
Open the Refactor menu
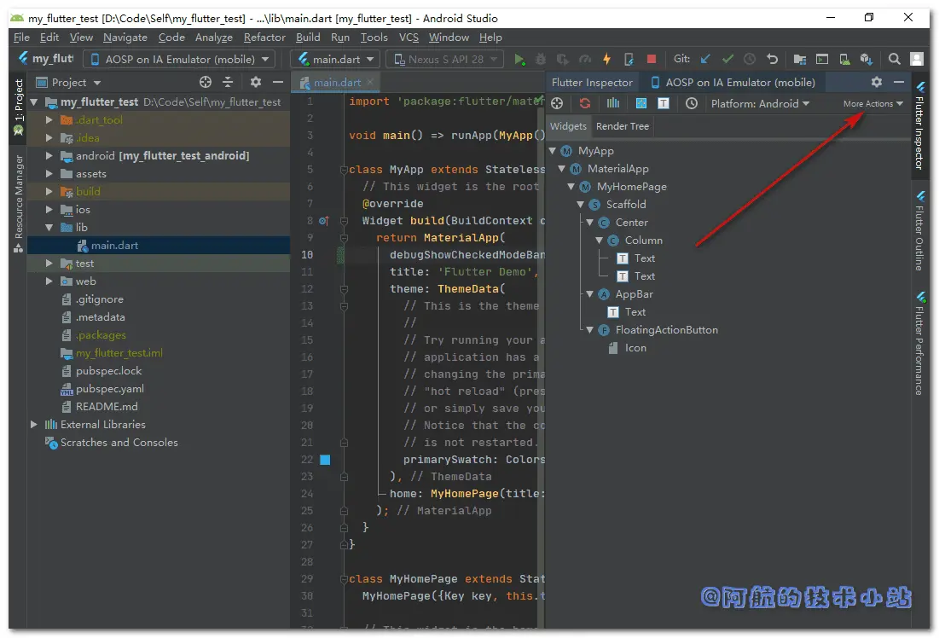(264, 38)
